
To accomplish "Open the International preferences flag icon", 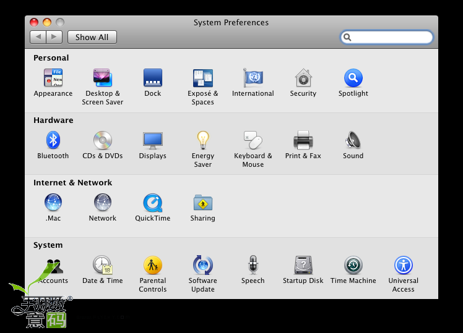I will click(x=253, y=78).
